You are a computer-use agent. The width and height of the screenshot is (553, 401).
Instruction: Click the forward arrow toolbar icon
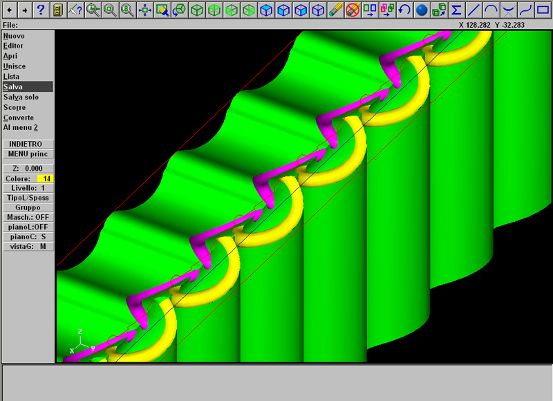25,10
